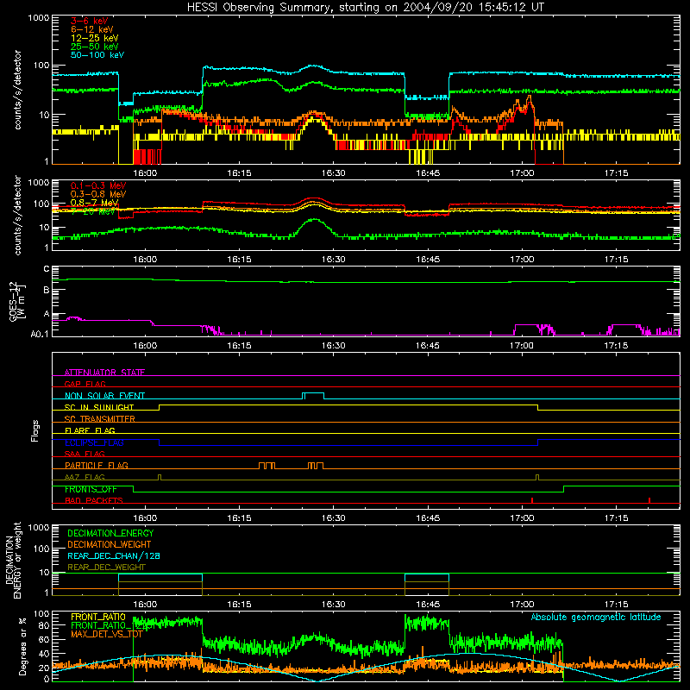
Task: Click the yellow FRONT_RATIO legend label
Action: [98, 617]
